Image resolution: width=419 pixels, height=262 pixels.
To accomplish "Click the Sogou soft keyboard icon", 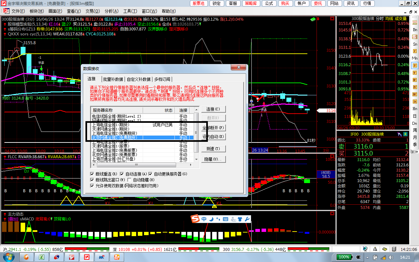I will click(x=226, y=219).
